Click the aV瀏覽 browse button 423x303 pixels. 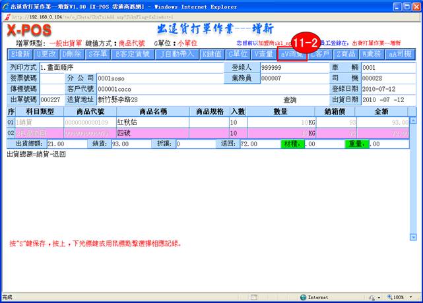(x=292, y=54)
